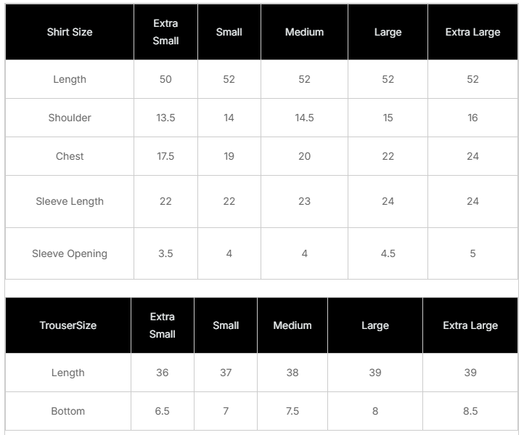Click the Sleeve Opening row label
This screenshot has height=435, width=524.
click(x=70, y=253)
